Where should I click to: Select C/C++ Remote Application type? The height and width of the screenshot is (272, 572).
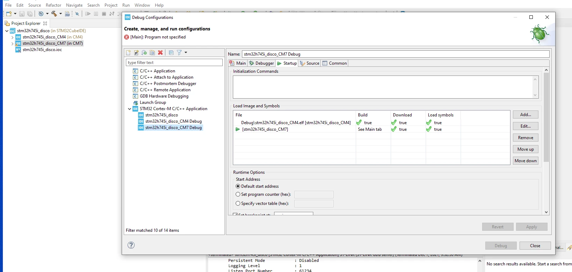(165, 90)
